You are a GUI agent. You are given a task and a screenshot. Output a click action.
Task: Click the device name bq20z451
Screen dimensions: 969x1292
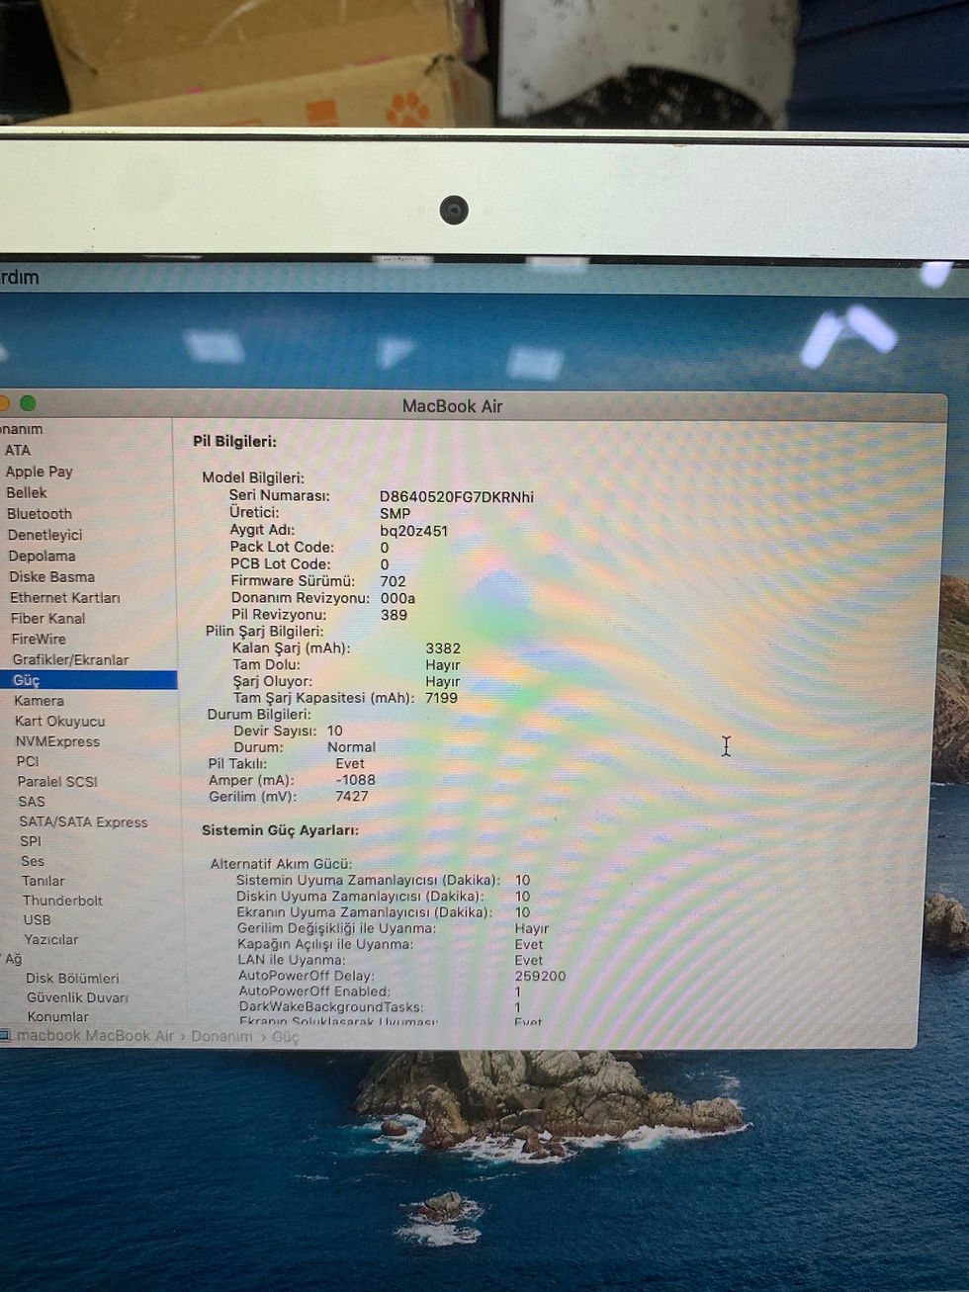413,531
